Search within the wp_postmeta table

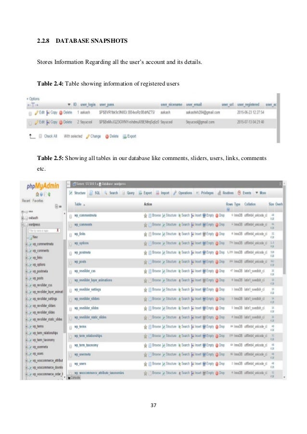click(184, 252)
